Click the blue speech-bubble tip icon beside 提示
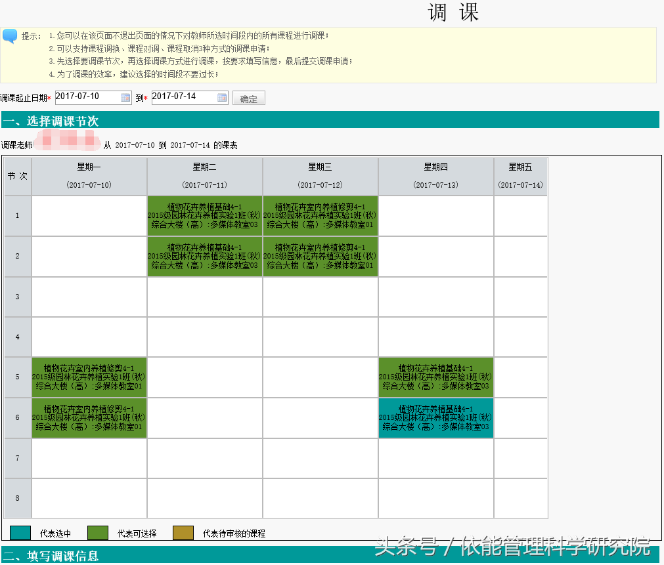The height and width of the screenshot is (565, 664). tap(9, 35)
